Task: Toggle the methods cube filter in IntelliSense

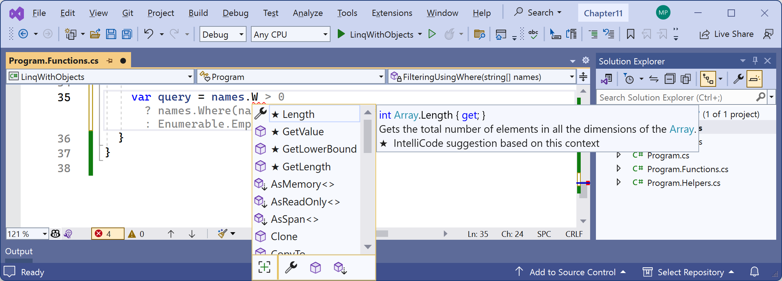Action: pyautogui.click(x=315, y=268)
